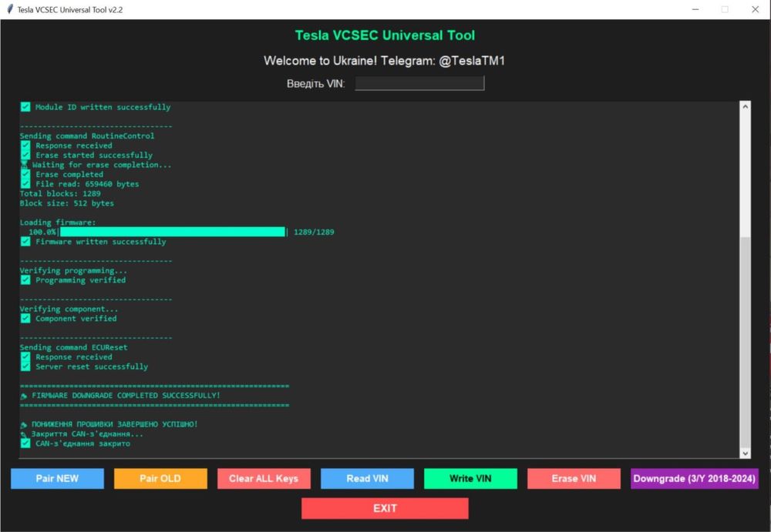Click the Pair NEW button
Image resolution: width=771 pixels, height=532 pixels.
pyautogui.click(x=57, y=478)
